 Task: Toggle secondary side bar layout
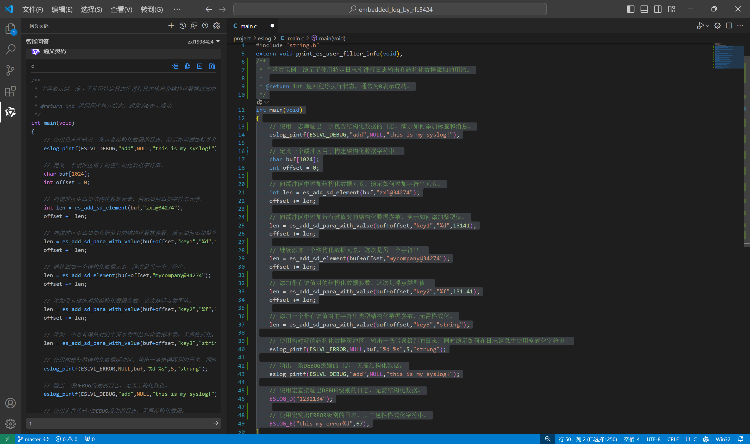pos(658,9)
